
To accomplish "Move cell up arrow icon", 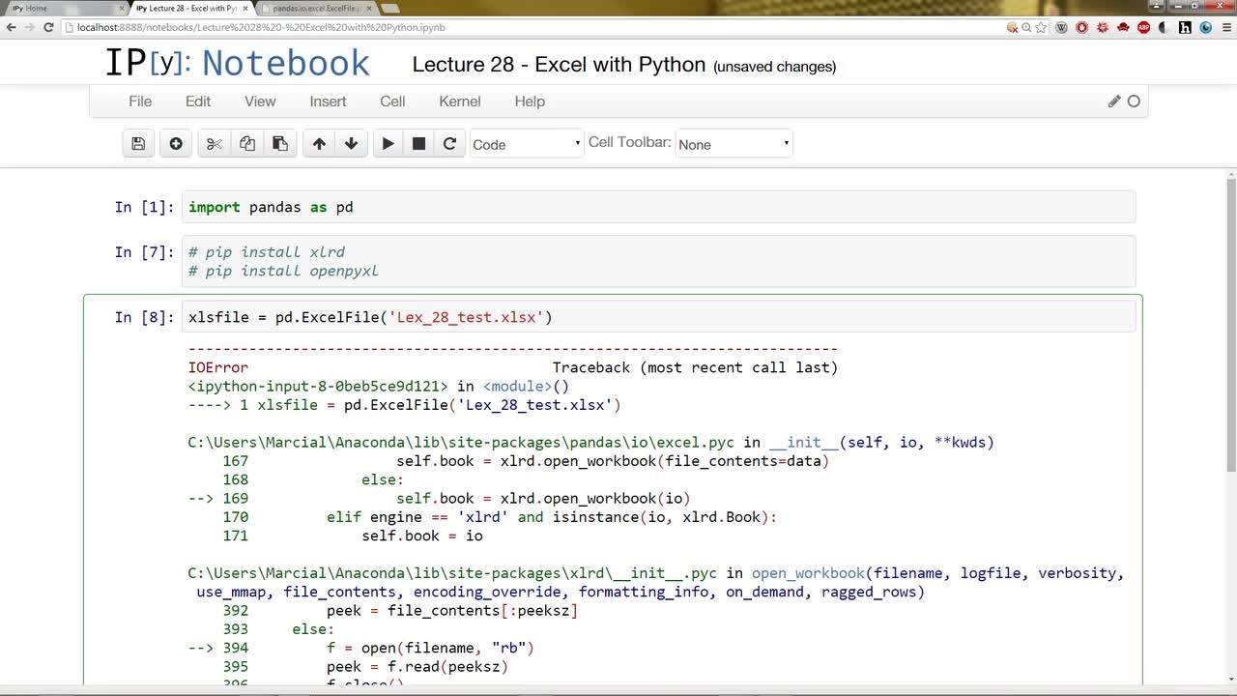I will pos(319,144).
